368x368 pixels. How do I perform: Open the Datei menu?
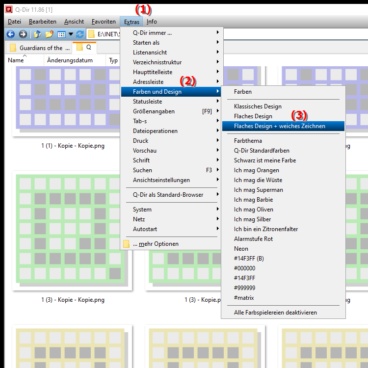[14, 22]
